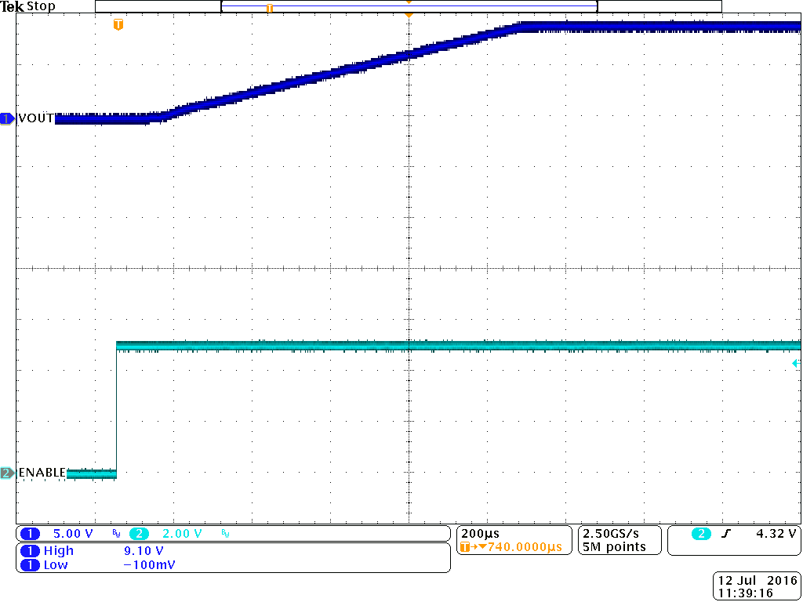The width and height of the screenshot is (803, 602).
Task: Click the Tek logo in top corner
Action: pos(12,6)
